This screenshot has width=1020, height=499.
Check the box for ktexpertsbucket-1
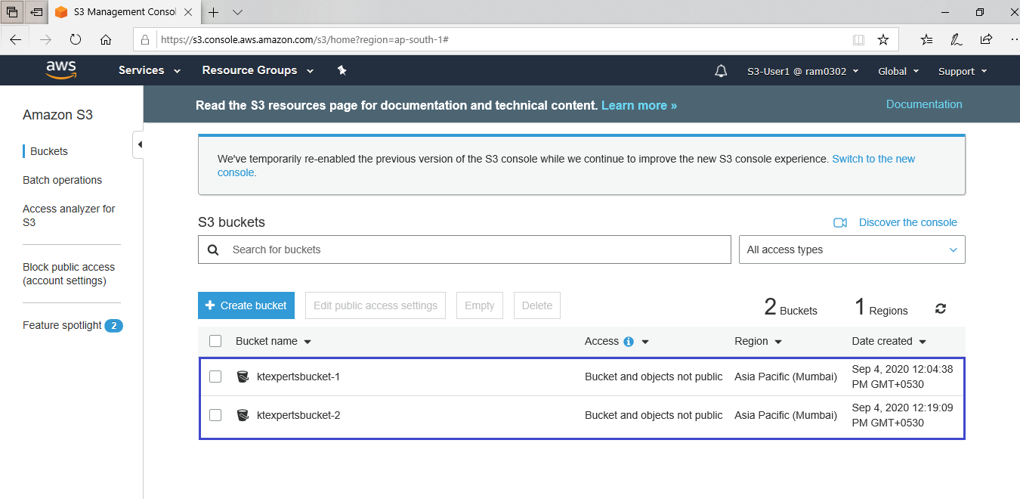point(215,377)
